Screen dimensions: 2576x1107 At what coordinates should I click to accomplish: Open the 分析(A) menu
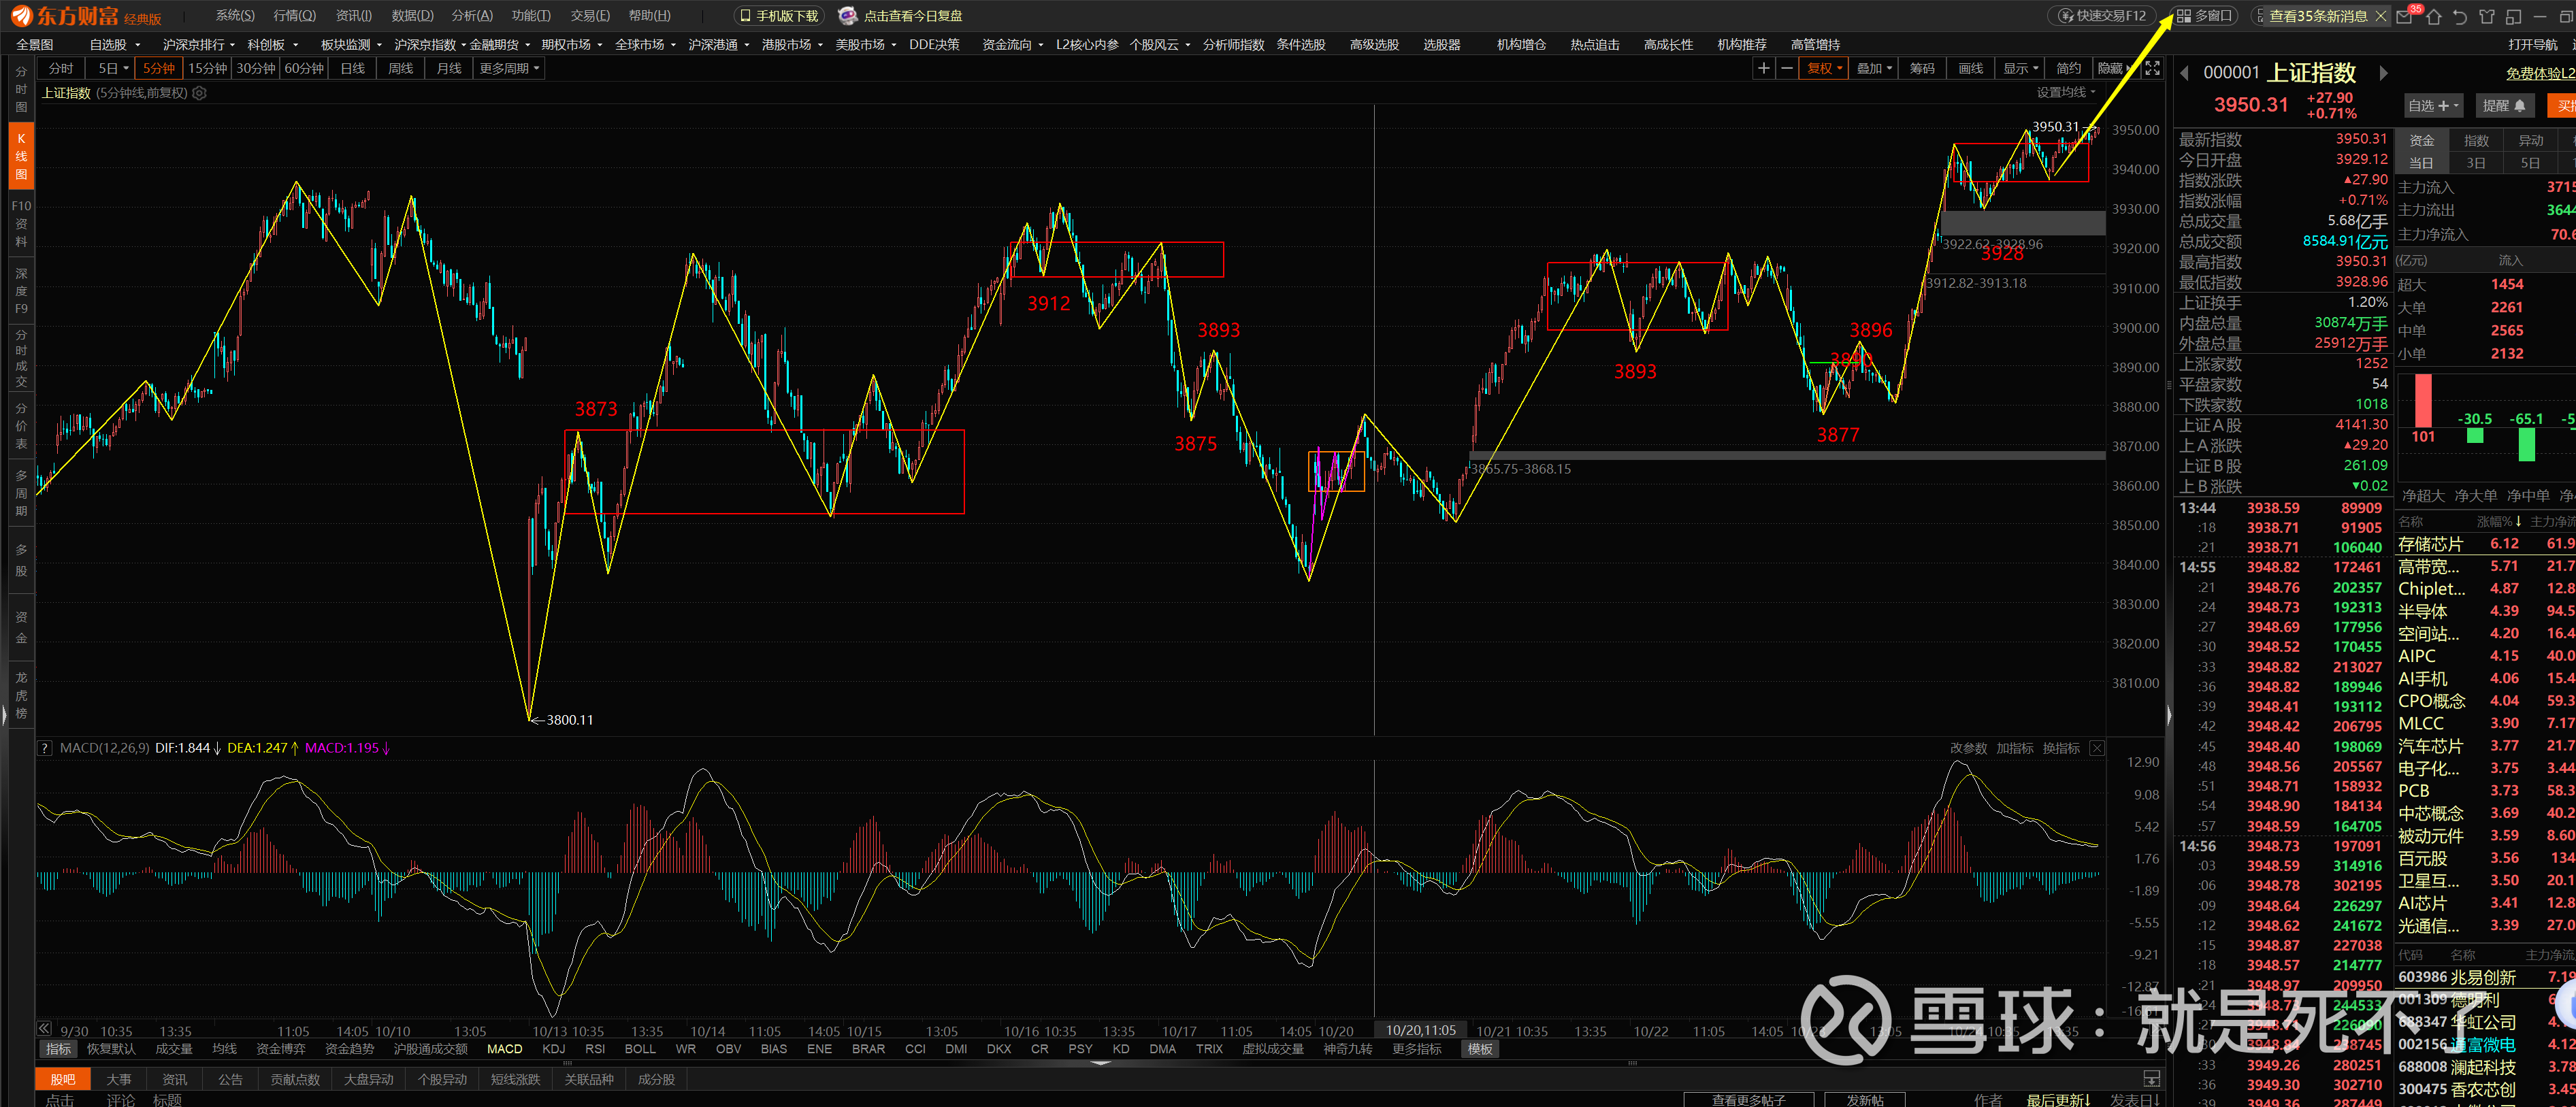click(x=472, y=16)
